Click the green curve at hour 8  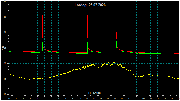(x=66, y=53)
